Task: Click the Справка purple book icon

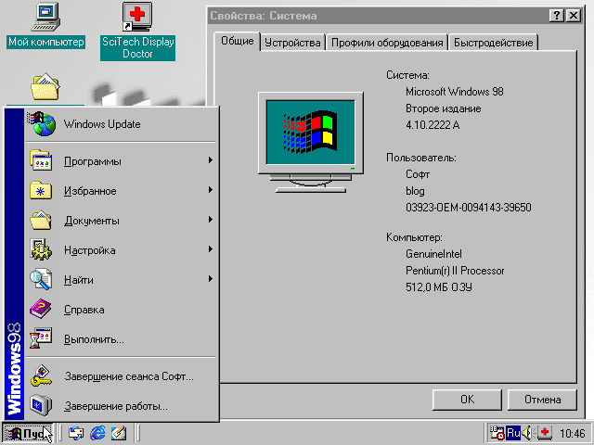Action: [x=41, y=309]
